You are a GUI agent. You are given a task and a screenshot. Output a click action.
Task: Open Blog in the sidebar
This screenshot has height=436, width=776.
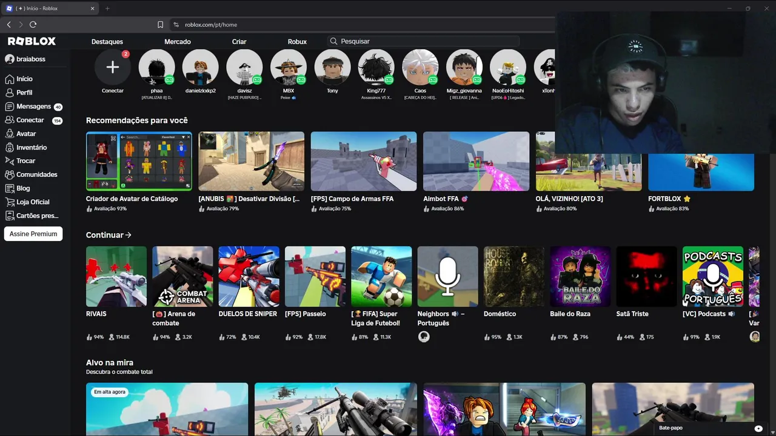point(23,188)
